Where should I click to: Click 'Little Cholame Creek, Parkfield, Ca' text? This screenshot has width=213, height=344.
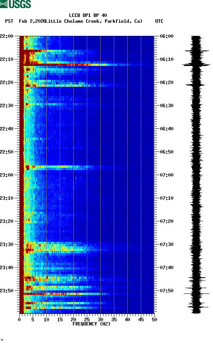pyautogui.click(x=93, y=21)
